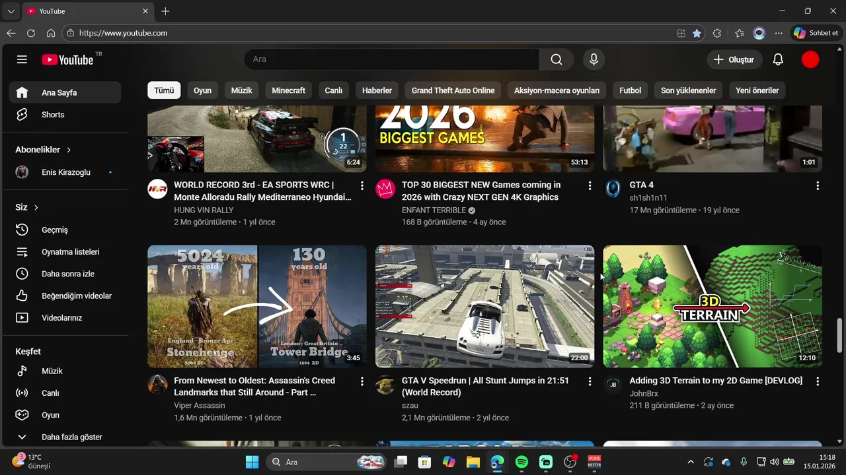
Task: Open the YouTube hamburger guide menu
Action: coord(22,59)
